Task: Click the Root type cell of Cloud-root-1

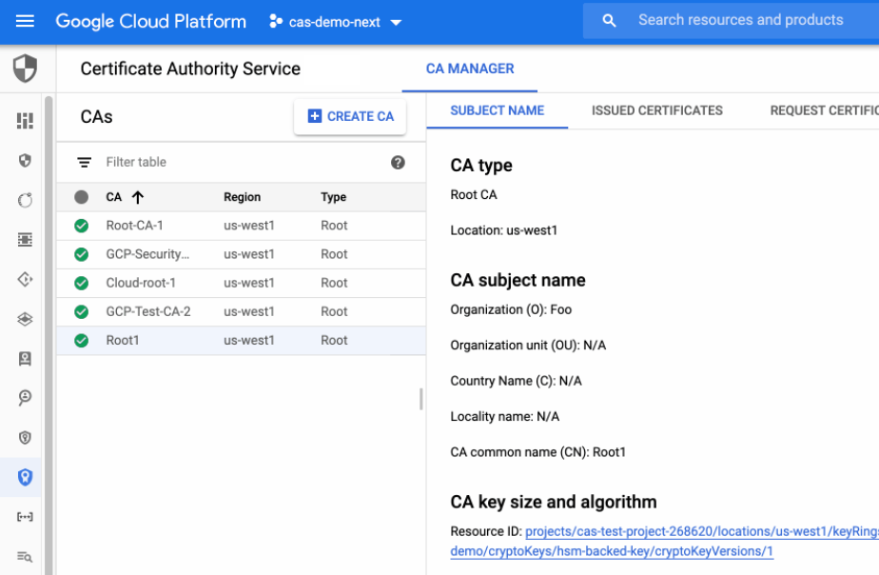Action: tap(334, 283)
